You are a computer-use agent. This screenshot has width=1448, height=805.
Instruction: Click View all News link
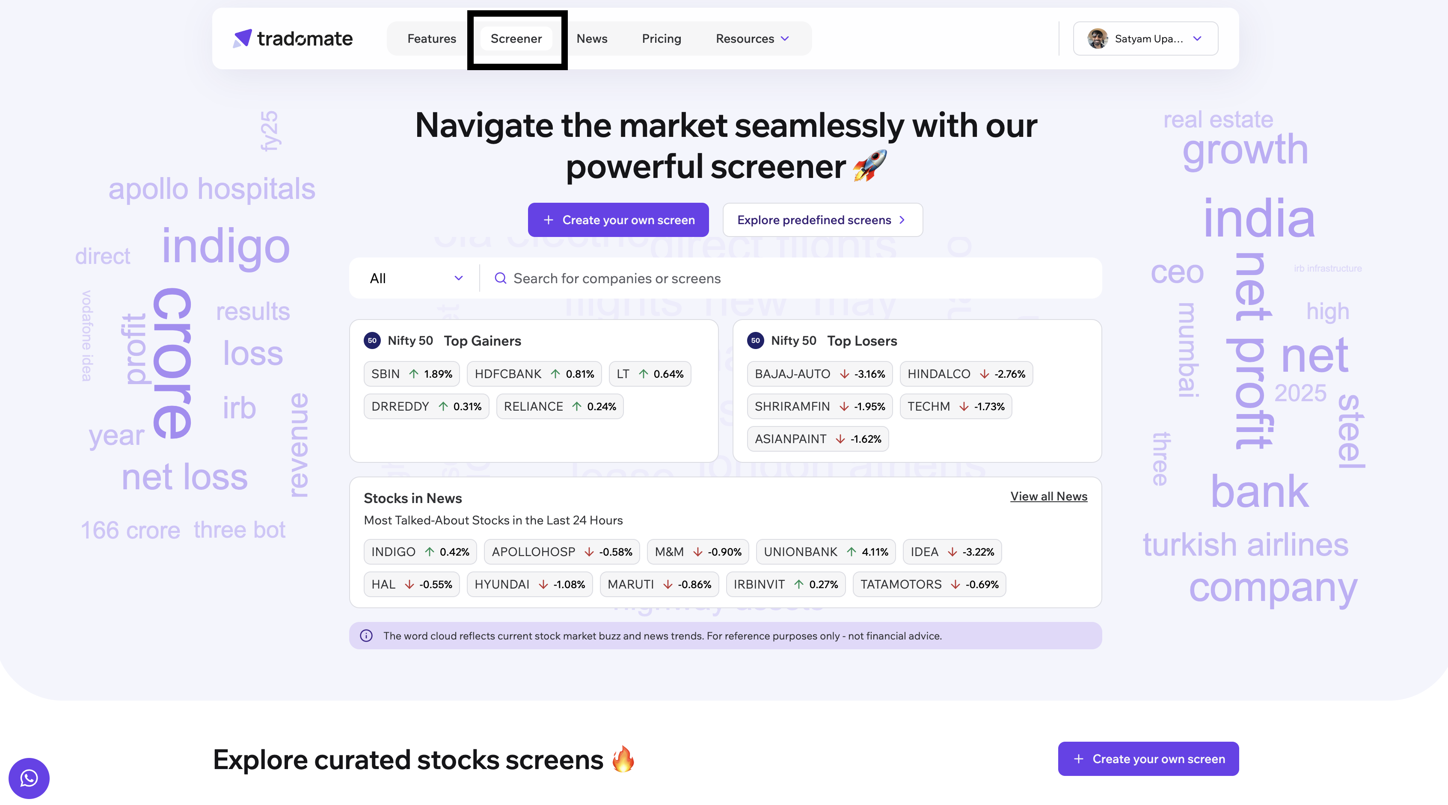coord(1048,496)
